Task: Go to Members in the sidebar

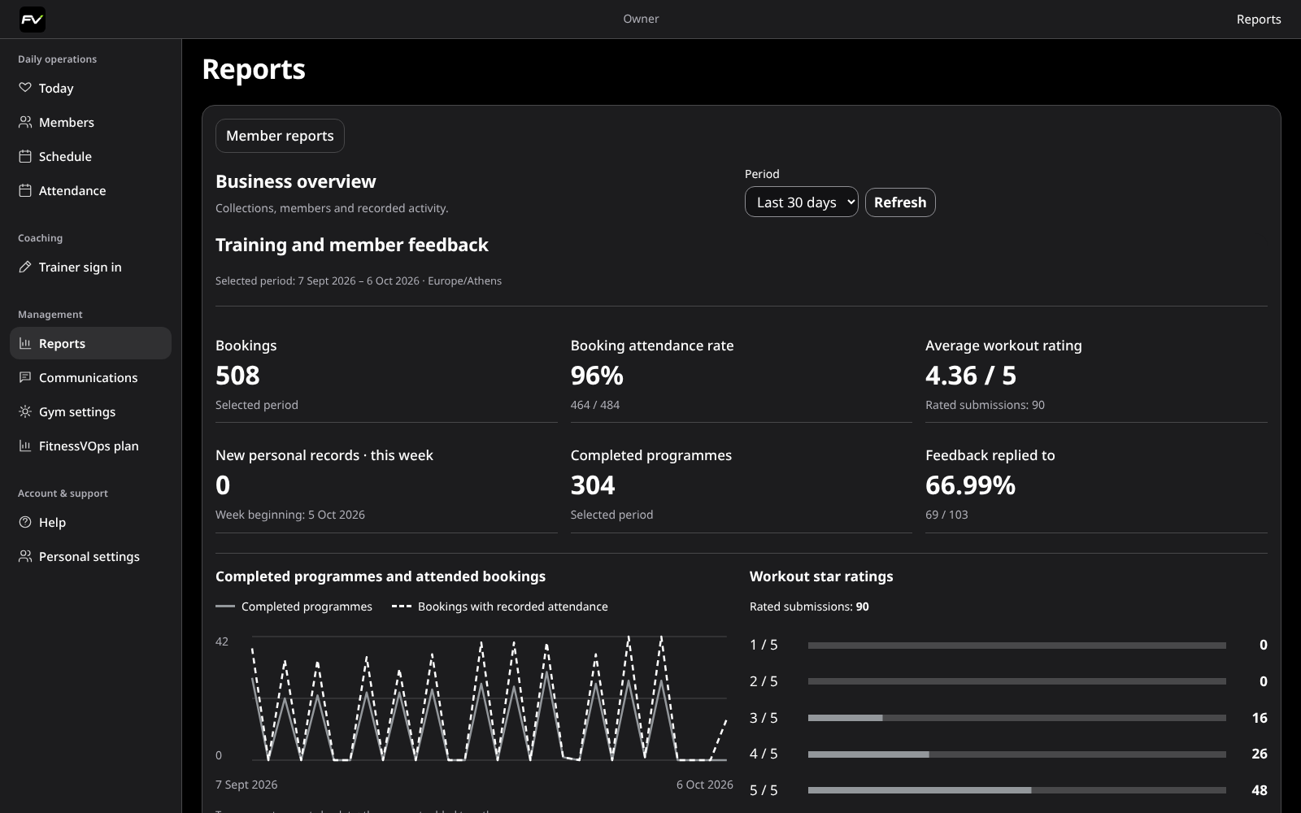Action: pyautogui.click(x=90, y=122)
